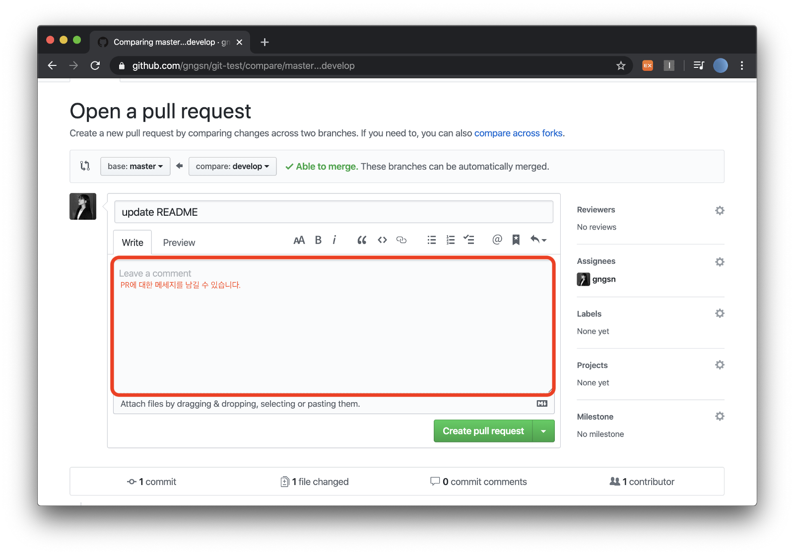Screen dimensions: 794x555
Task: Bookmark this page with star icon
Action: tap(621, 65)
